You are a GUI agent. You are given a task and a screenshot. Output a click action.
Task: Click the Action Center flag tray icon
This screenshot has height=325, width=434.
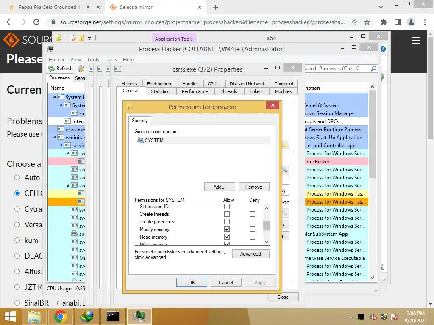(394, 317)
